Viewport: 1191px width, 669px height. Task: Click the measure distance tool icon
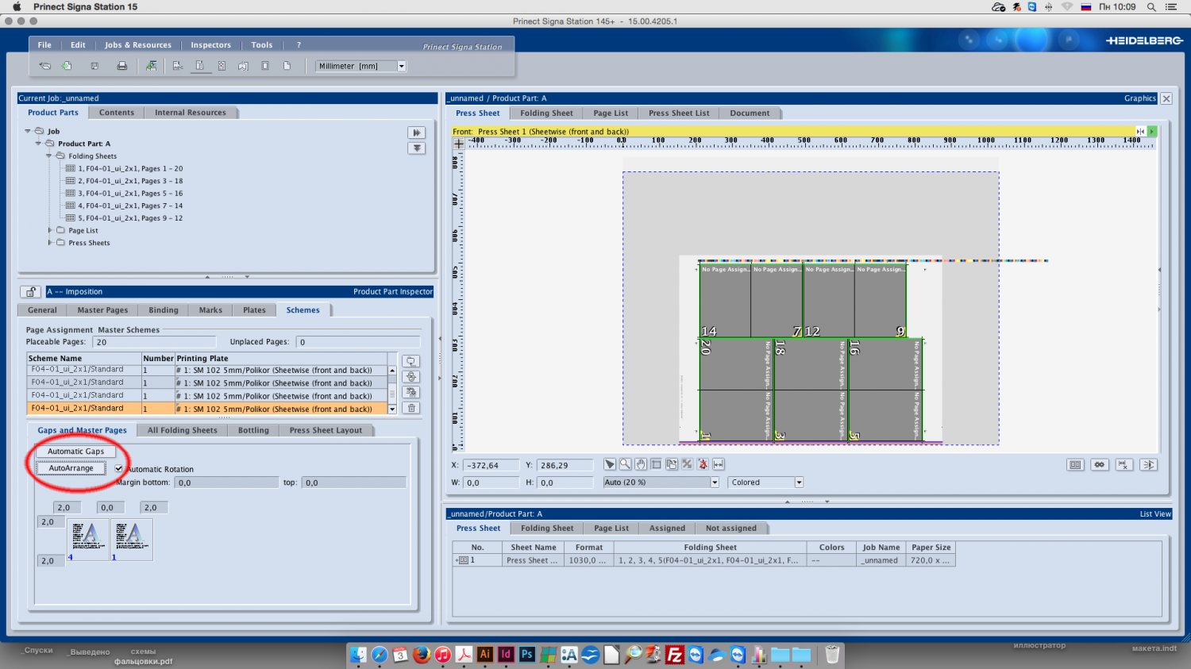pyautogui.click(x=719, y=464)
